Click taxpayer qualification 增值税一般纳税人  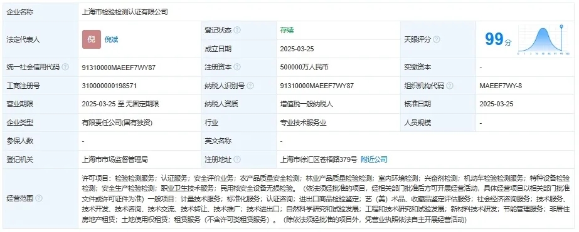tap(307, 104)
